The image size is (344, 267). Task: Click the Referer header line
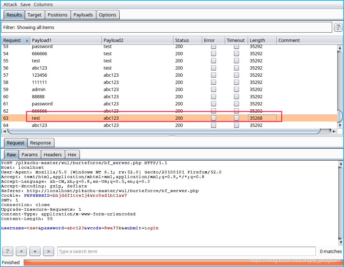point(100,191)
